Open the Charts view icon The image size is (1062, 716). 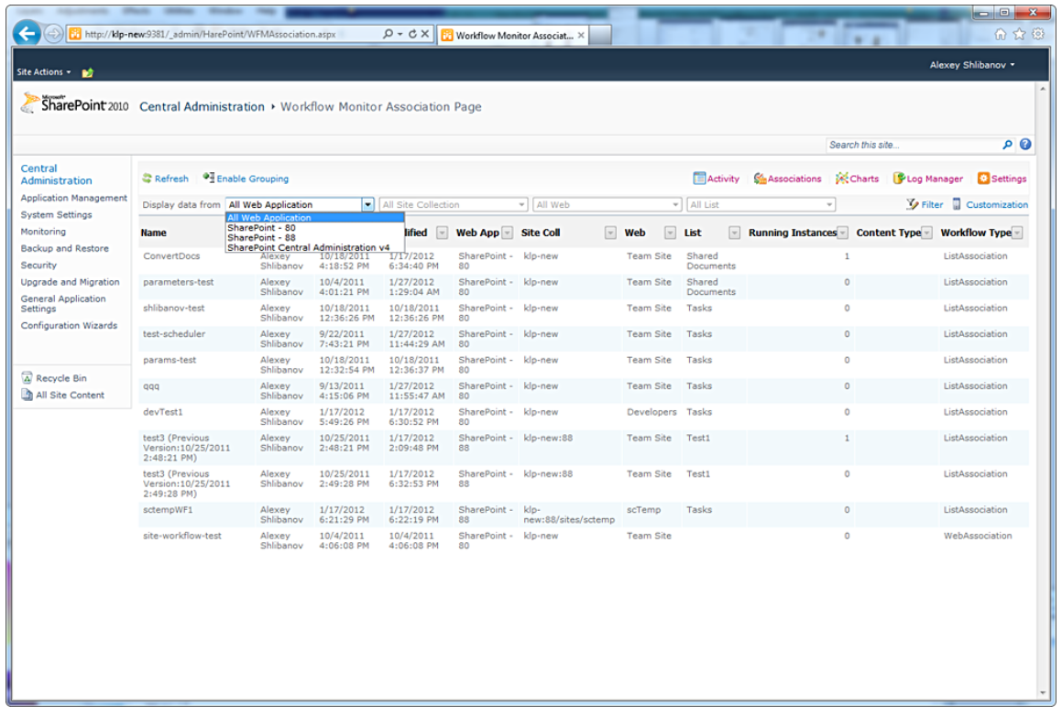click(841, 179)
